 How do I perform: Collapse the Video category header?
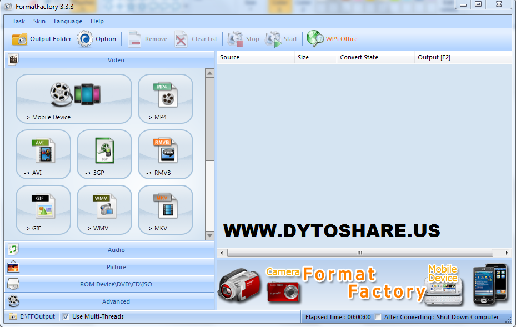tap(109, 60)
